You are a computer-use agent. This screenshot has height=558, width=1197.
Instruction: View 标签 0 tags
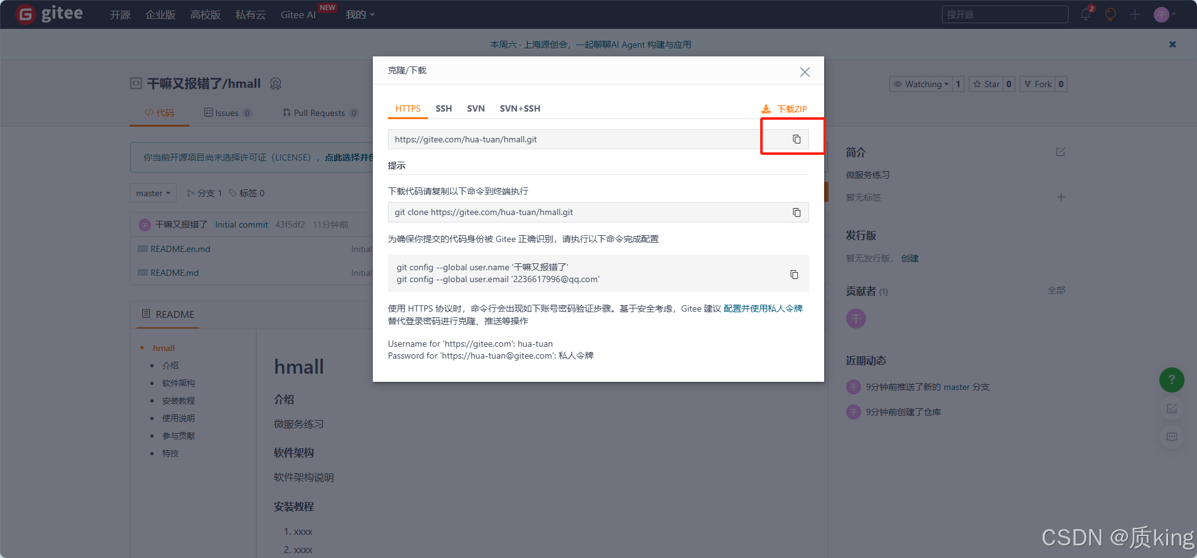(247, 193)
